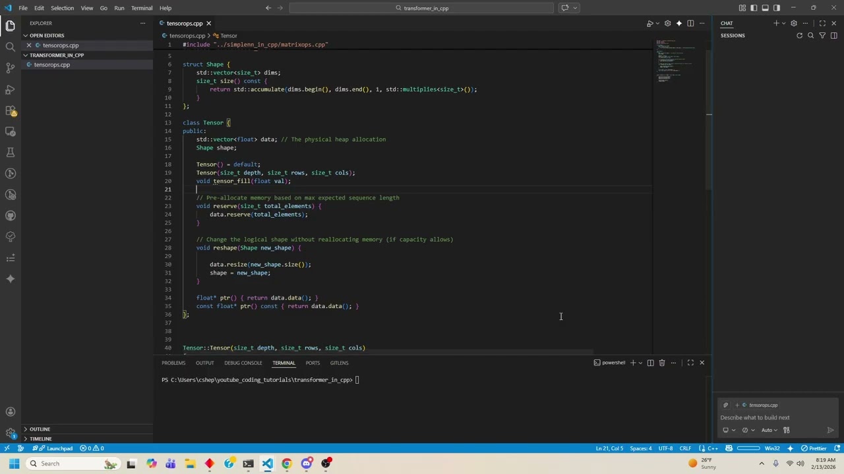Toggle bottom panel layout
Screen dimensions: 844x474
[x=765, y=8]
